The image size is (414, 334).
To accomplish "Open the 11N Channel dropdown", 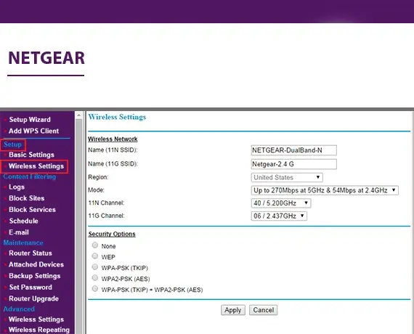I will pos(281,203).
